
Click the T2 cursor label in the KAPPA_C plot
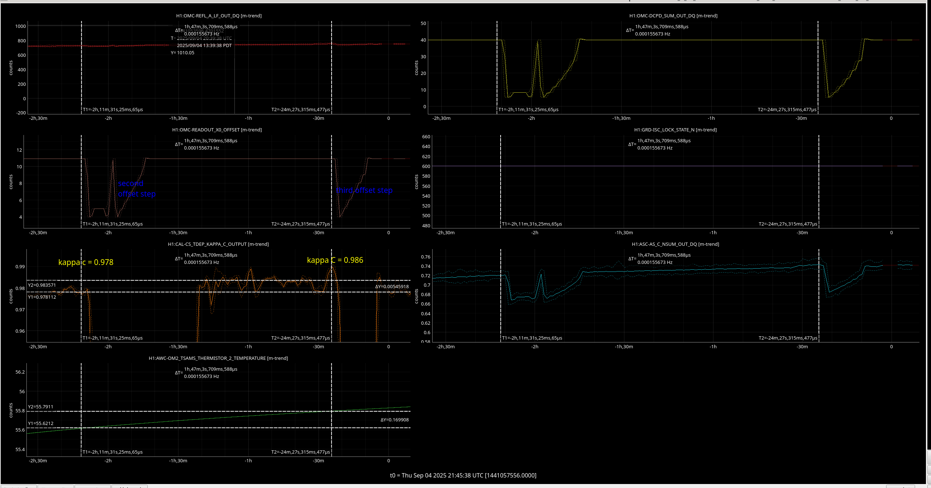pyautogui.click(x=300, y=338)
